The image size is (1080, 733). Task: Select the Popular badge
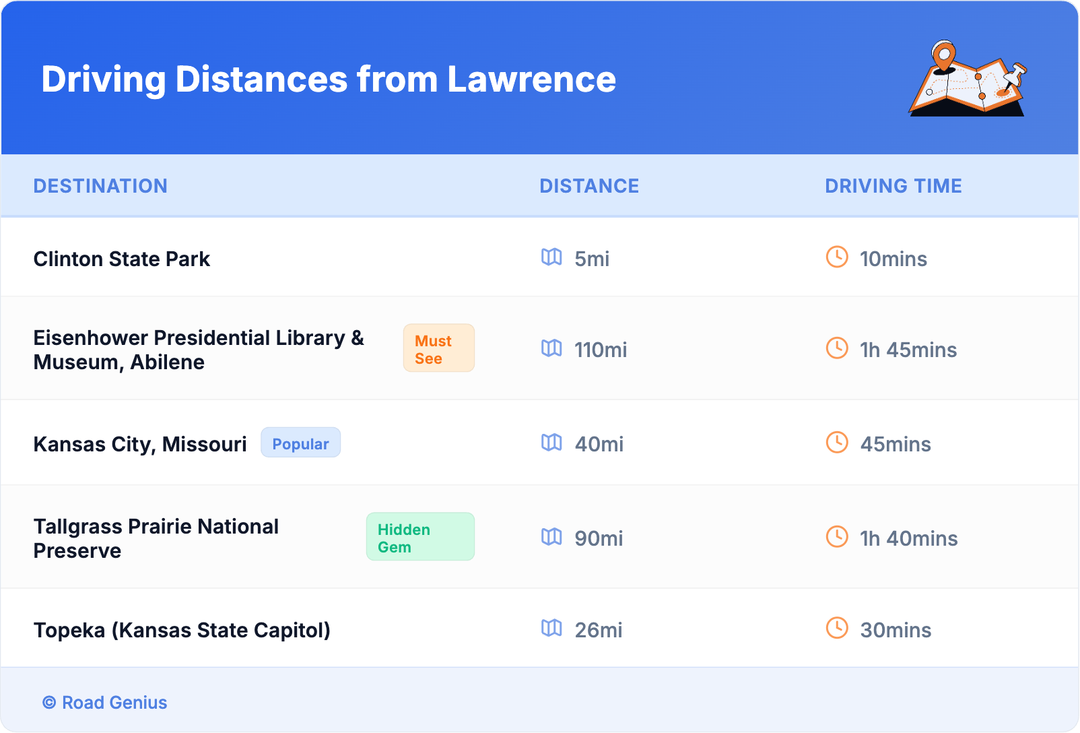300,443
